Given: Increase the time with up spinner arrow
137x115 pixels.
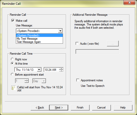Looking at the screenshot, I should (x=61, y=69).
